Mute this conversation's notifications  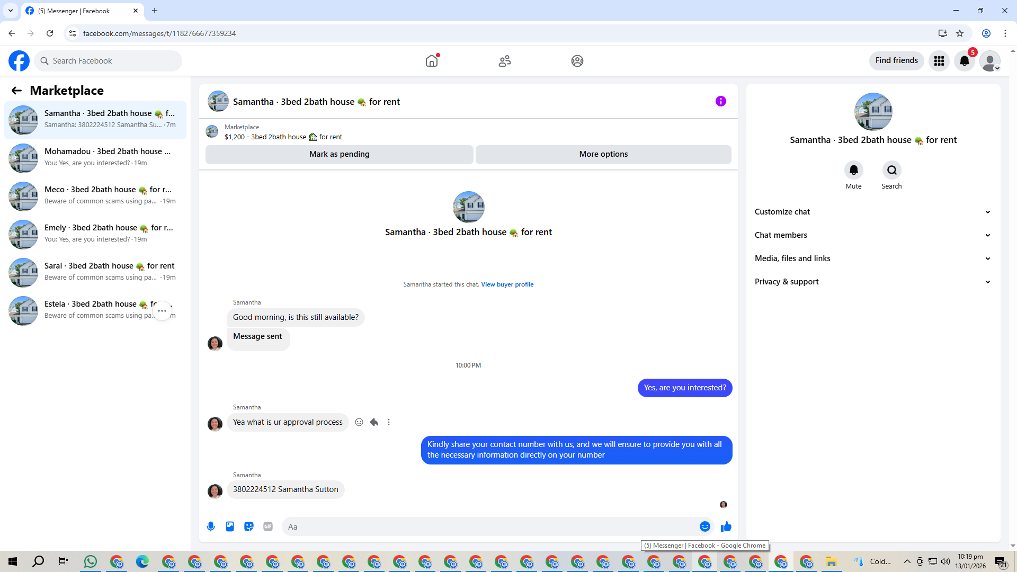coord(853,170)
